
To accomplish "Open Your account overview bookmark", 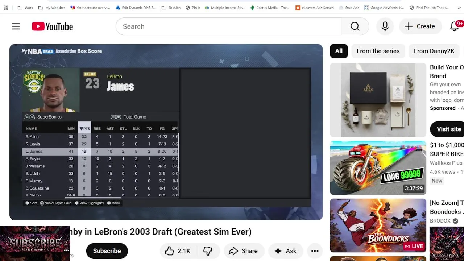I will tap(90, 8).
